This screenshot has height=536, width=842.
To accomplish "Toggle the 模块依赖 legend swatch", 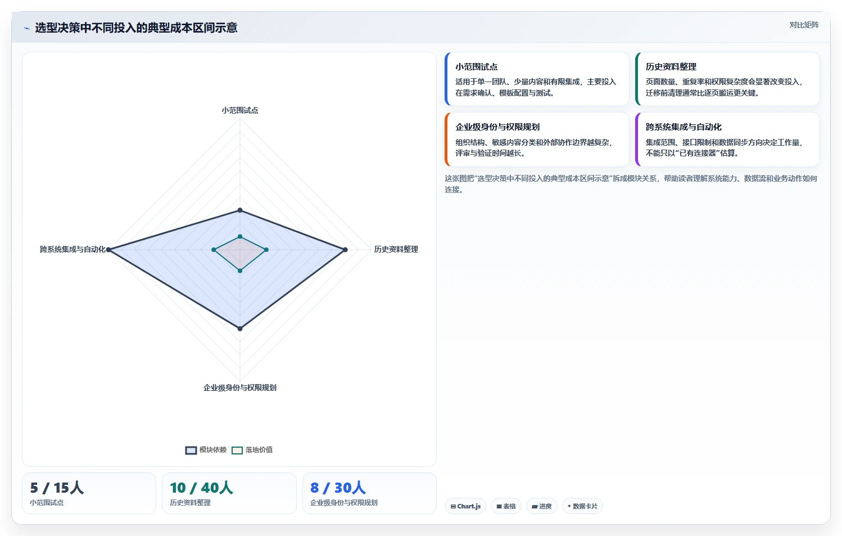I will [191, 450].
